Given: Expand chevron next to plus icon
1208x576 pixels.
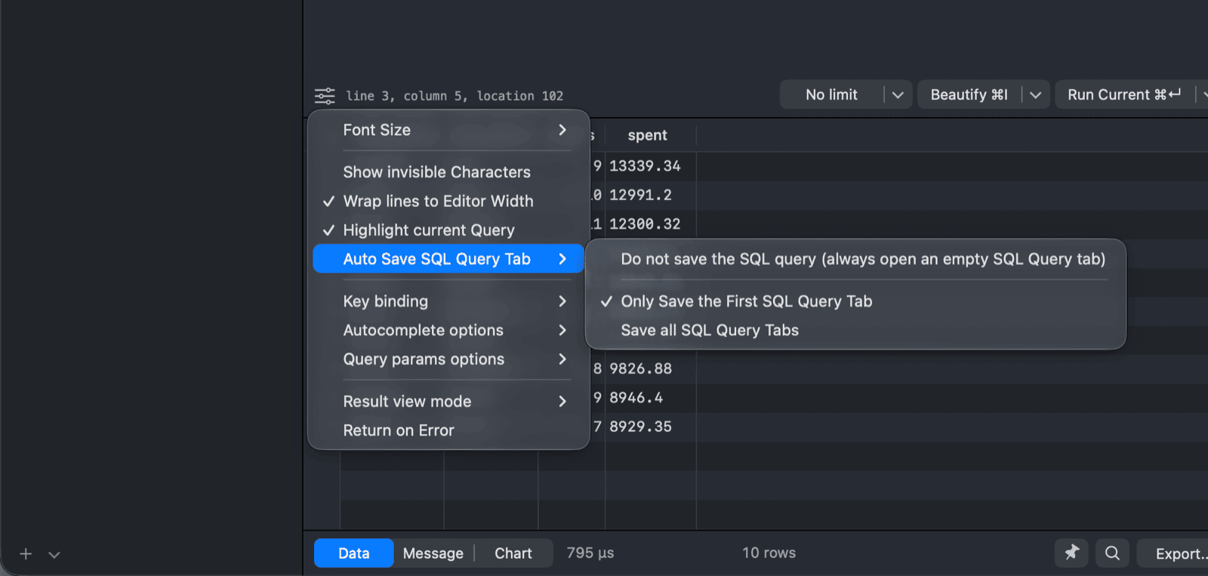Looking at the screenshot, I should 54,554.
